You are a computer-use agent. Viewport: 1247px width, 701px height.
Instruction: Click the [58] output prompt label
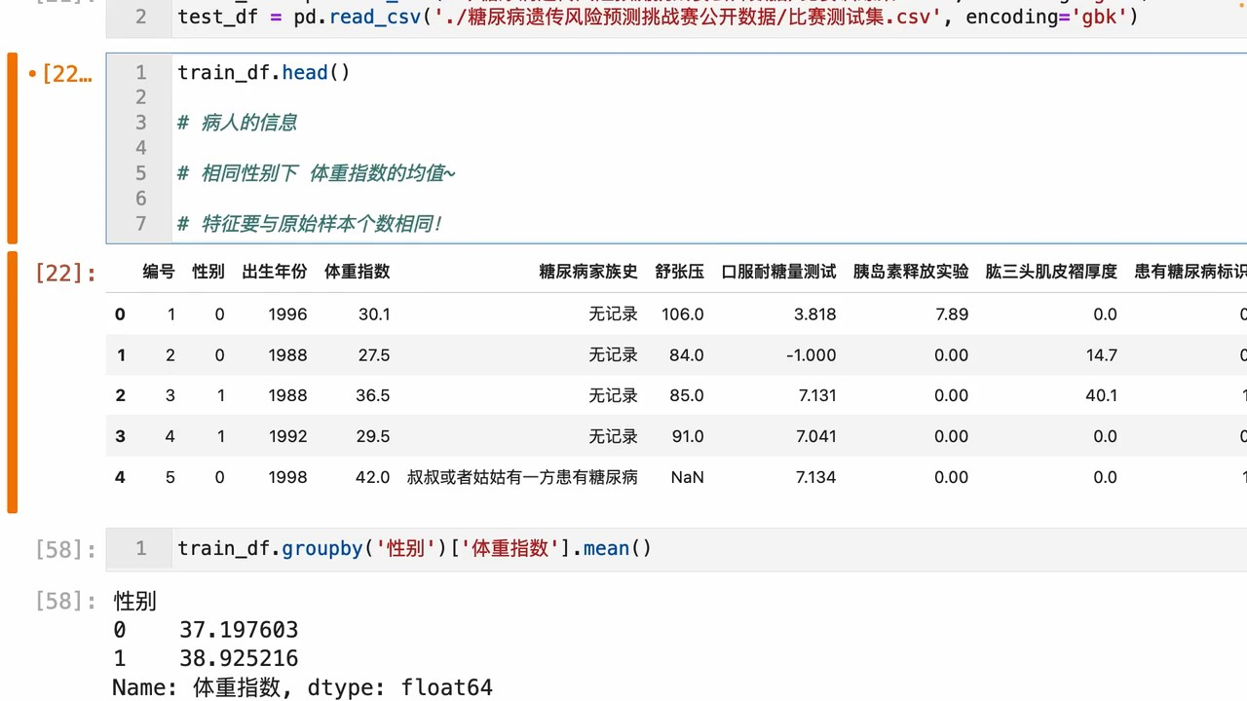pos(65,602)
